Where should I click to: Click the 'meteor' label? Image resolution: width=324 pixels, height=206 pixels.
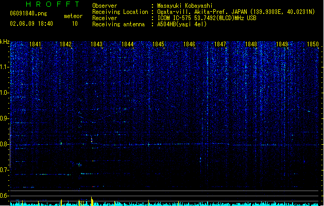click(73, 16)
